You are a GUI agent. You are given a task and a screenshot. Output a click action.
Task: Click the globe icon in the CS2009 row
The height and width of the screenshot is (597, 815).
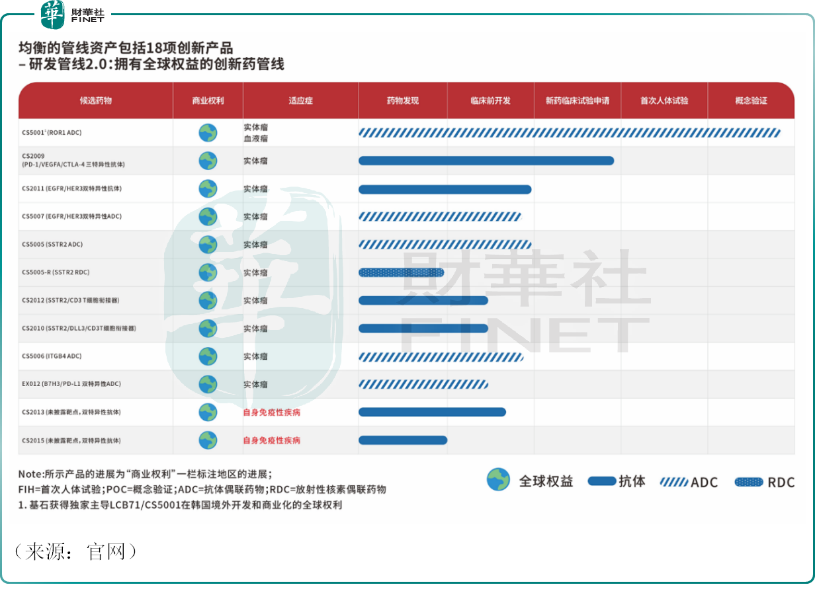(208, 161)
